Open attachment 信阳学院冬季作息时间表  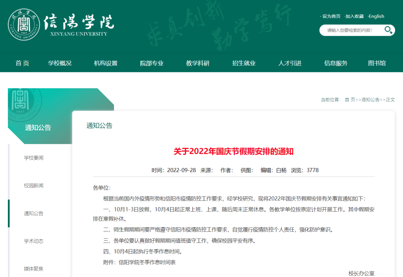(147, 262)
